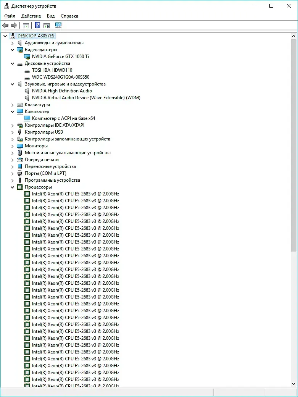Click the Переносные устройства device icon
Screen dimensions: 298x397
click(x=20, y=166)
